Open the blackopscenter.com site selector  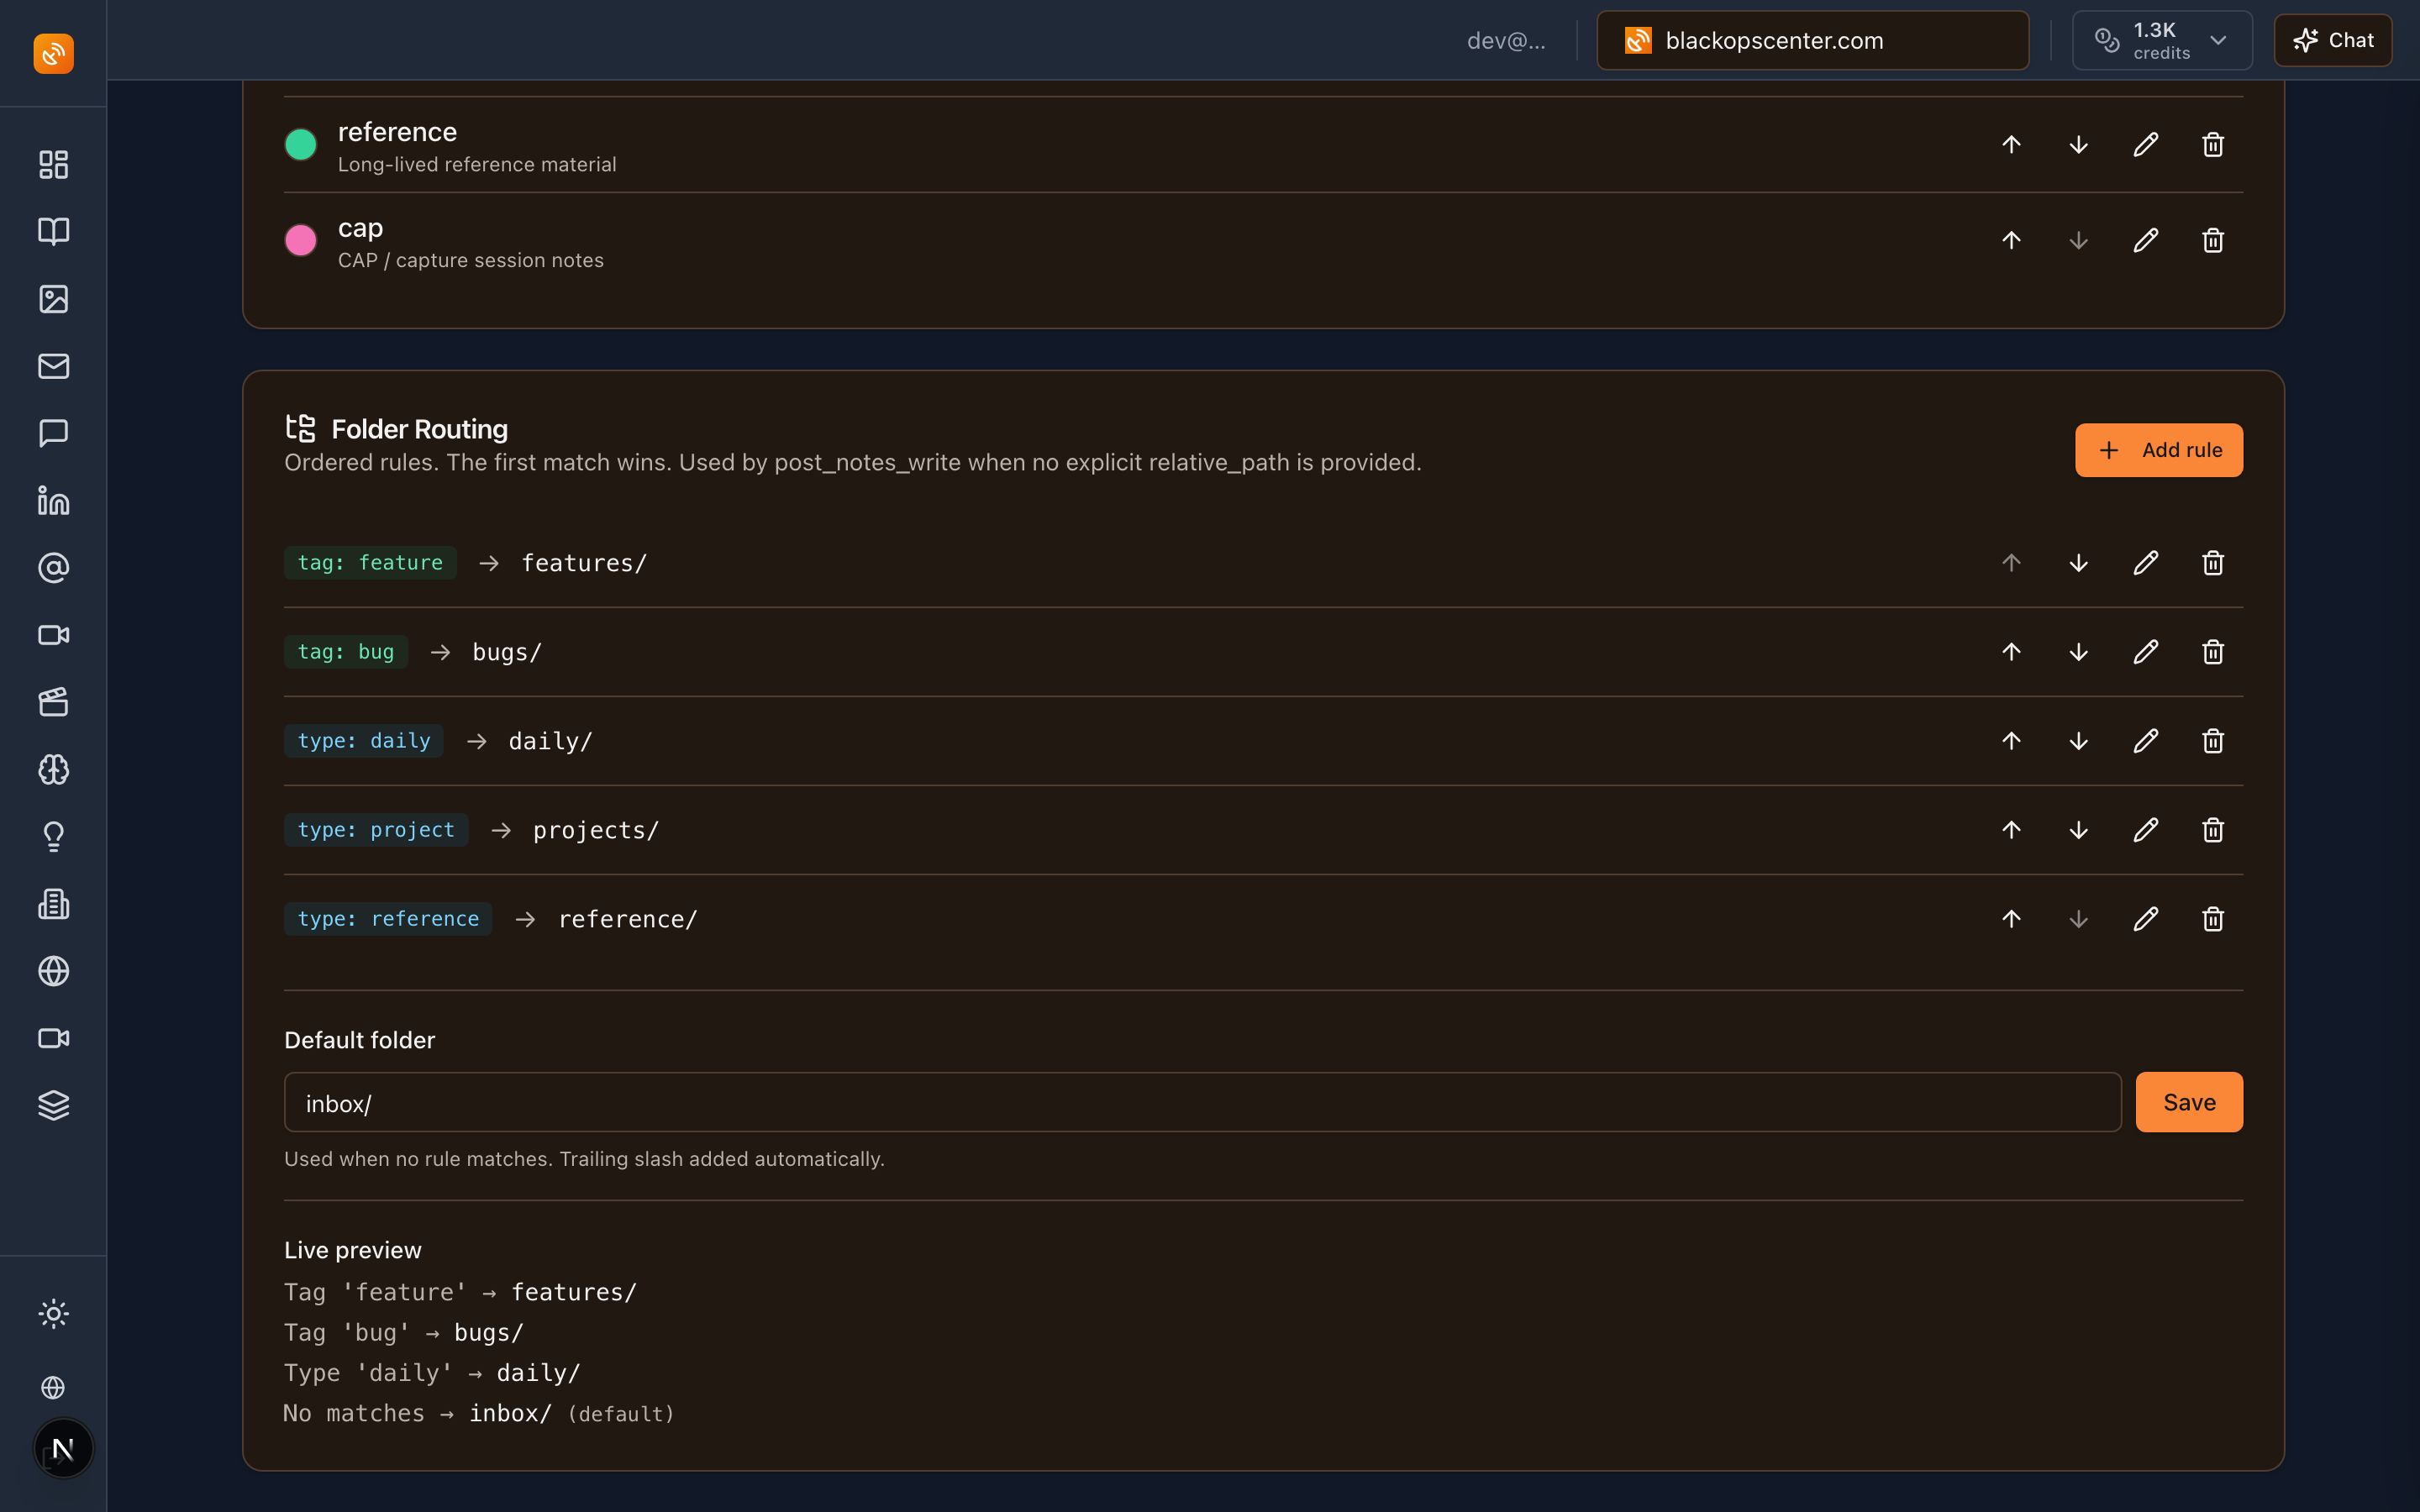[1812, 40]
